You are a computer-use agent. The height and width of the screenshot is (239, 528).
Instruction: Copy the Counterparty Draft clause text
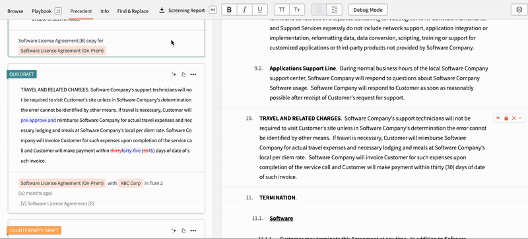pos(183,230)
